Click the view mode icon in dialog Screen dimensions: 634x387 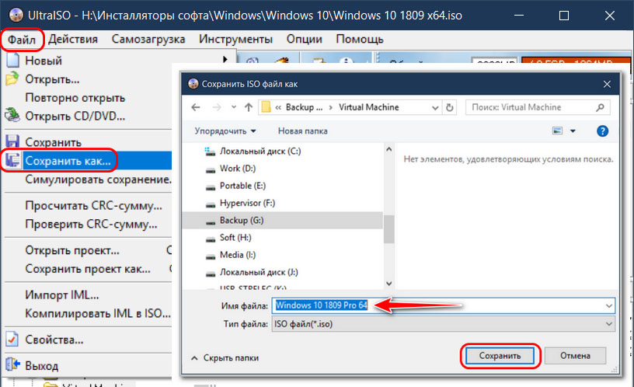(558, 131)
